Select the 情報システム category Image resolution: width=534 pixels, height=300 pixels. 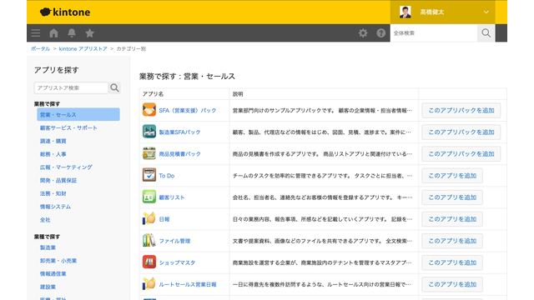(55, 207)
